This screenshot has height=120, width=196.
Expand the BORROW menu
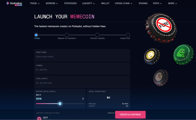tap(52, 3)
